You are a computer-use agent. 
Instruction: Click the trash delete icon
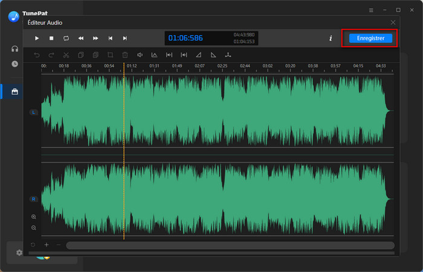click(x=125, y=55)
